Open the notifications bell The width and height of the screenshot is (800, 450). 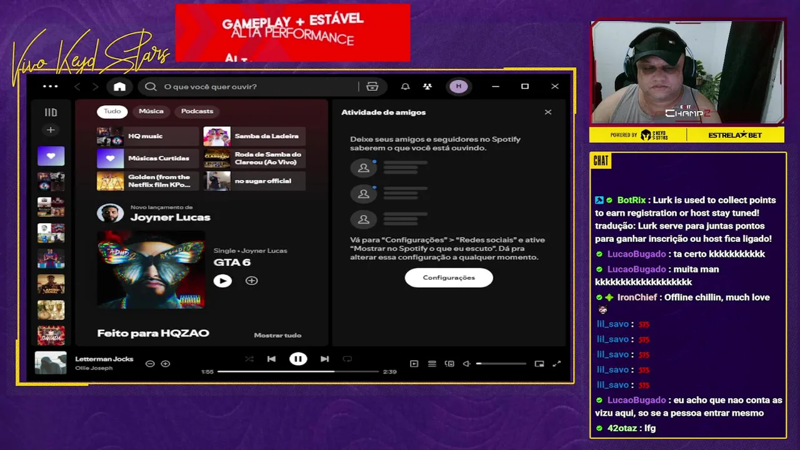406,87
